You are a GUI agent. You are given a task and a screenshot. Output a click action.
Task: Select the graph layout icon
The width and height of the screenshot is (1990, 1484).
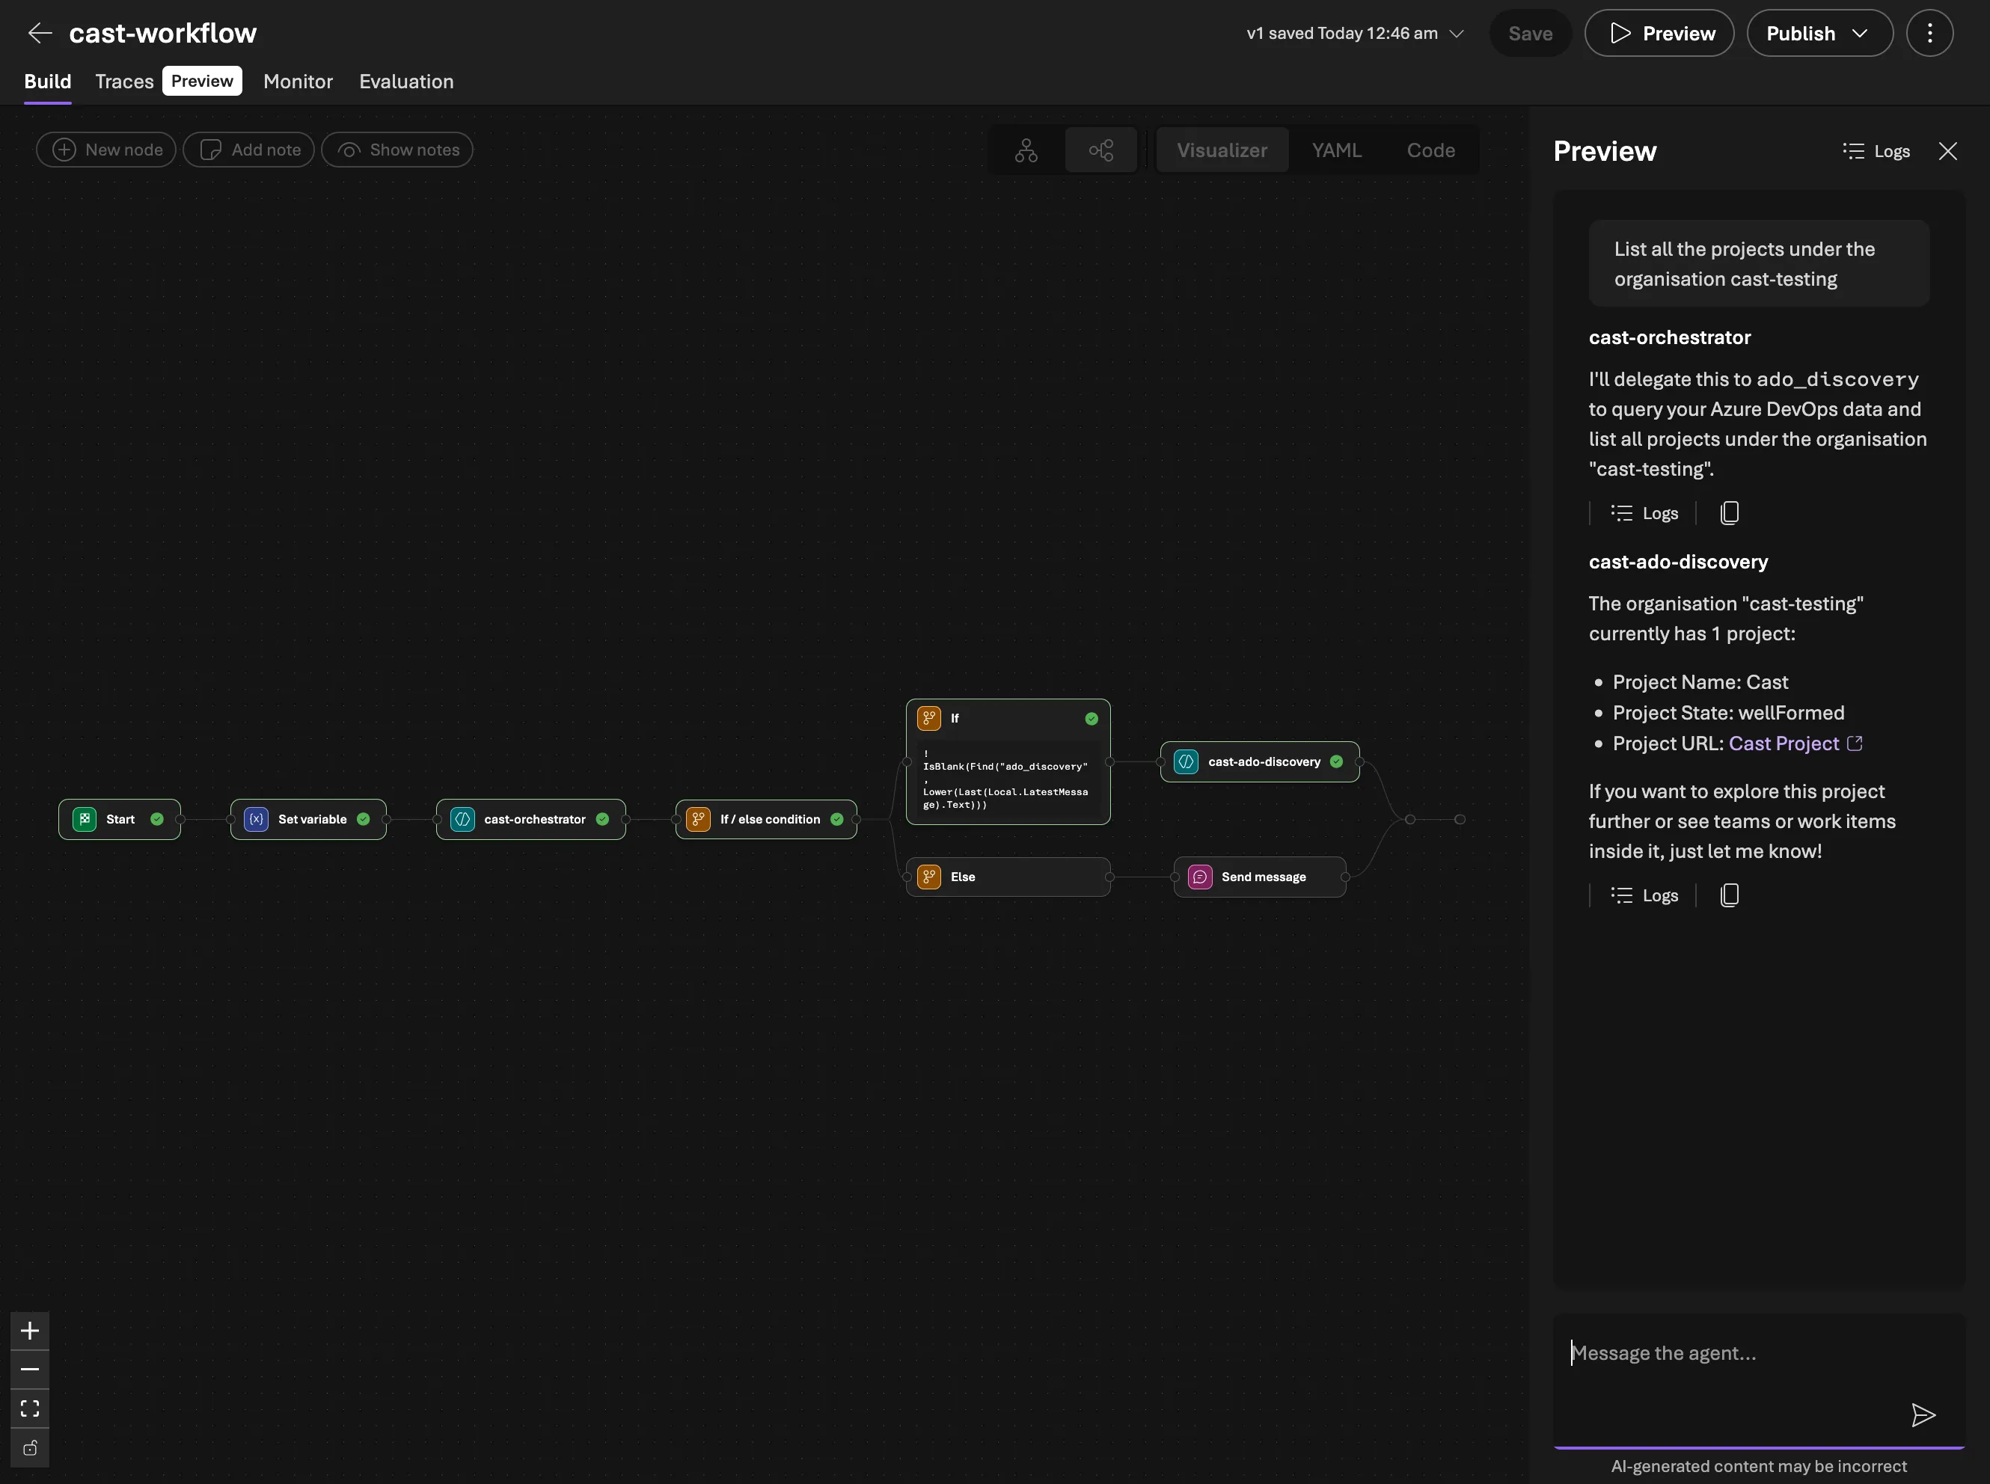tap(1101, 150)
